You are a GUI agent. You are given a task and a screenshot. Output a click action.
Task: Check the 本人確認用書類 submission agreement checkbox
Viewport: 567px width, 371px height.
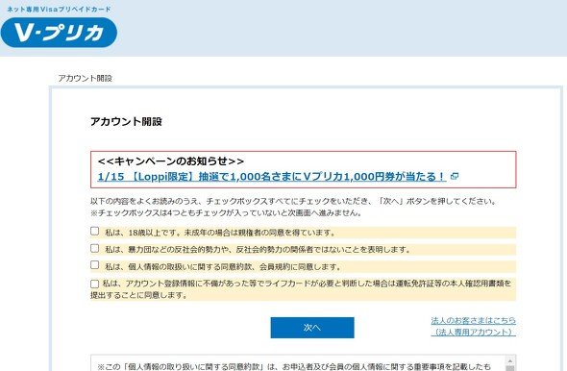point(95,284)
